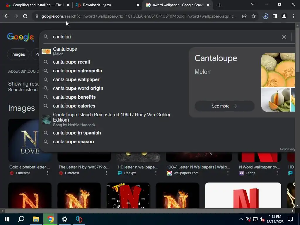Open a new tab with the plus button
Screen dimensions: 300x225
click(x=219, y=5)
